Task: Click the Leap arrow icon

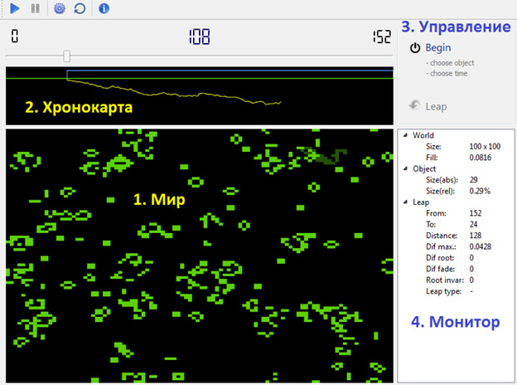Action: (x=414, y=105)
